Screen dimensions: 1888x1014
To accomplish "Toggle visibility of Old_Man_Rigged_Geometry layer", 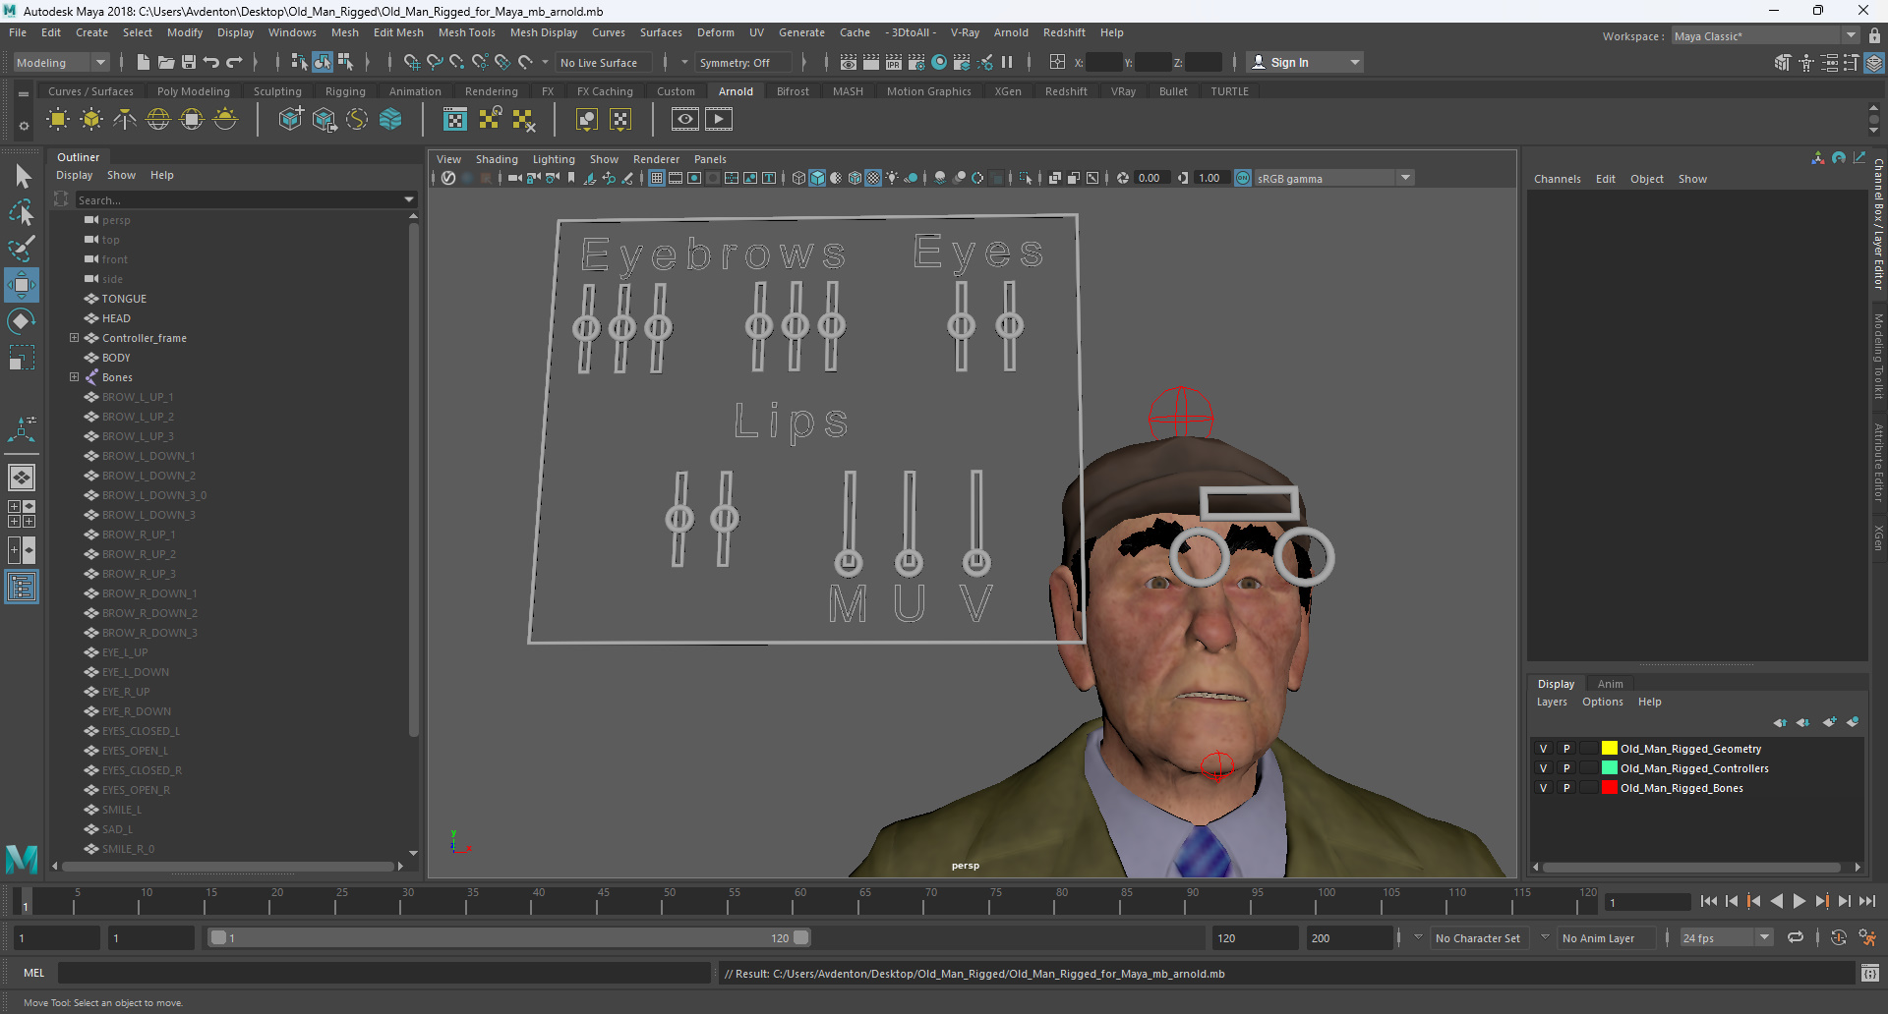I will click(1543, 749).
